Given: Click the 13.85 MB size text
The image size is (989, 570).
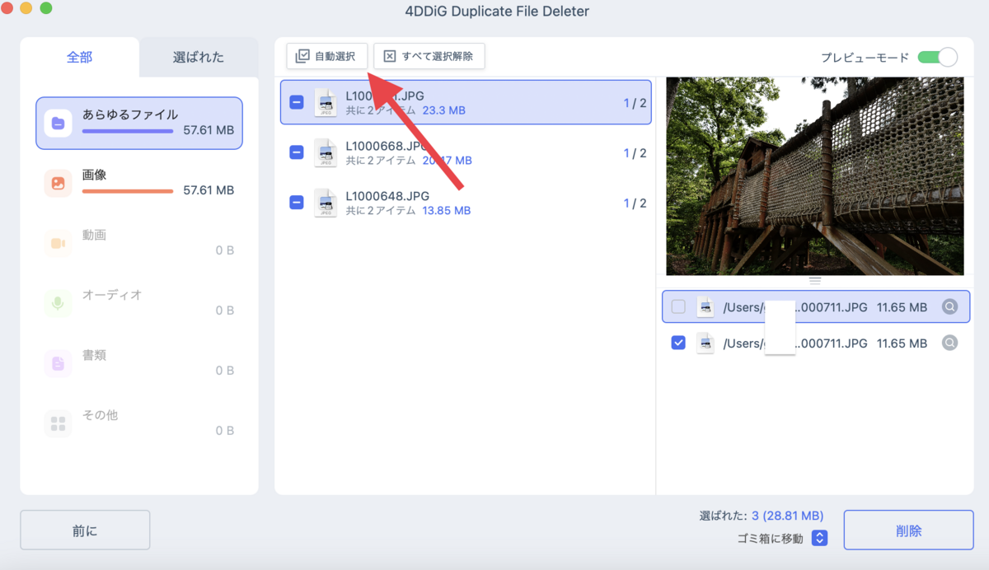Looking at the screenshot, I should 446,211.
